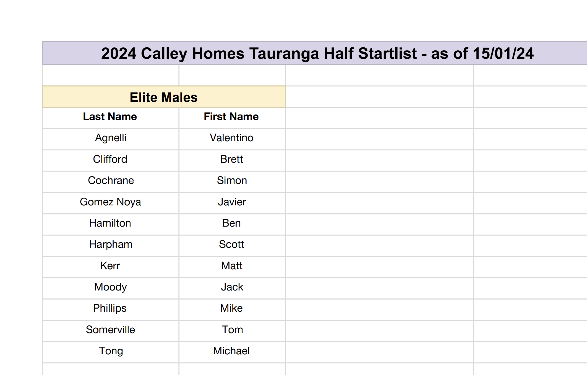Image resolution: width=587 pixels, height=375 pixels.
Task: Select the Clifford cell
Action: click(110, 159)
